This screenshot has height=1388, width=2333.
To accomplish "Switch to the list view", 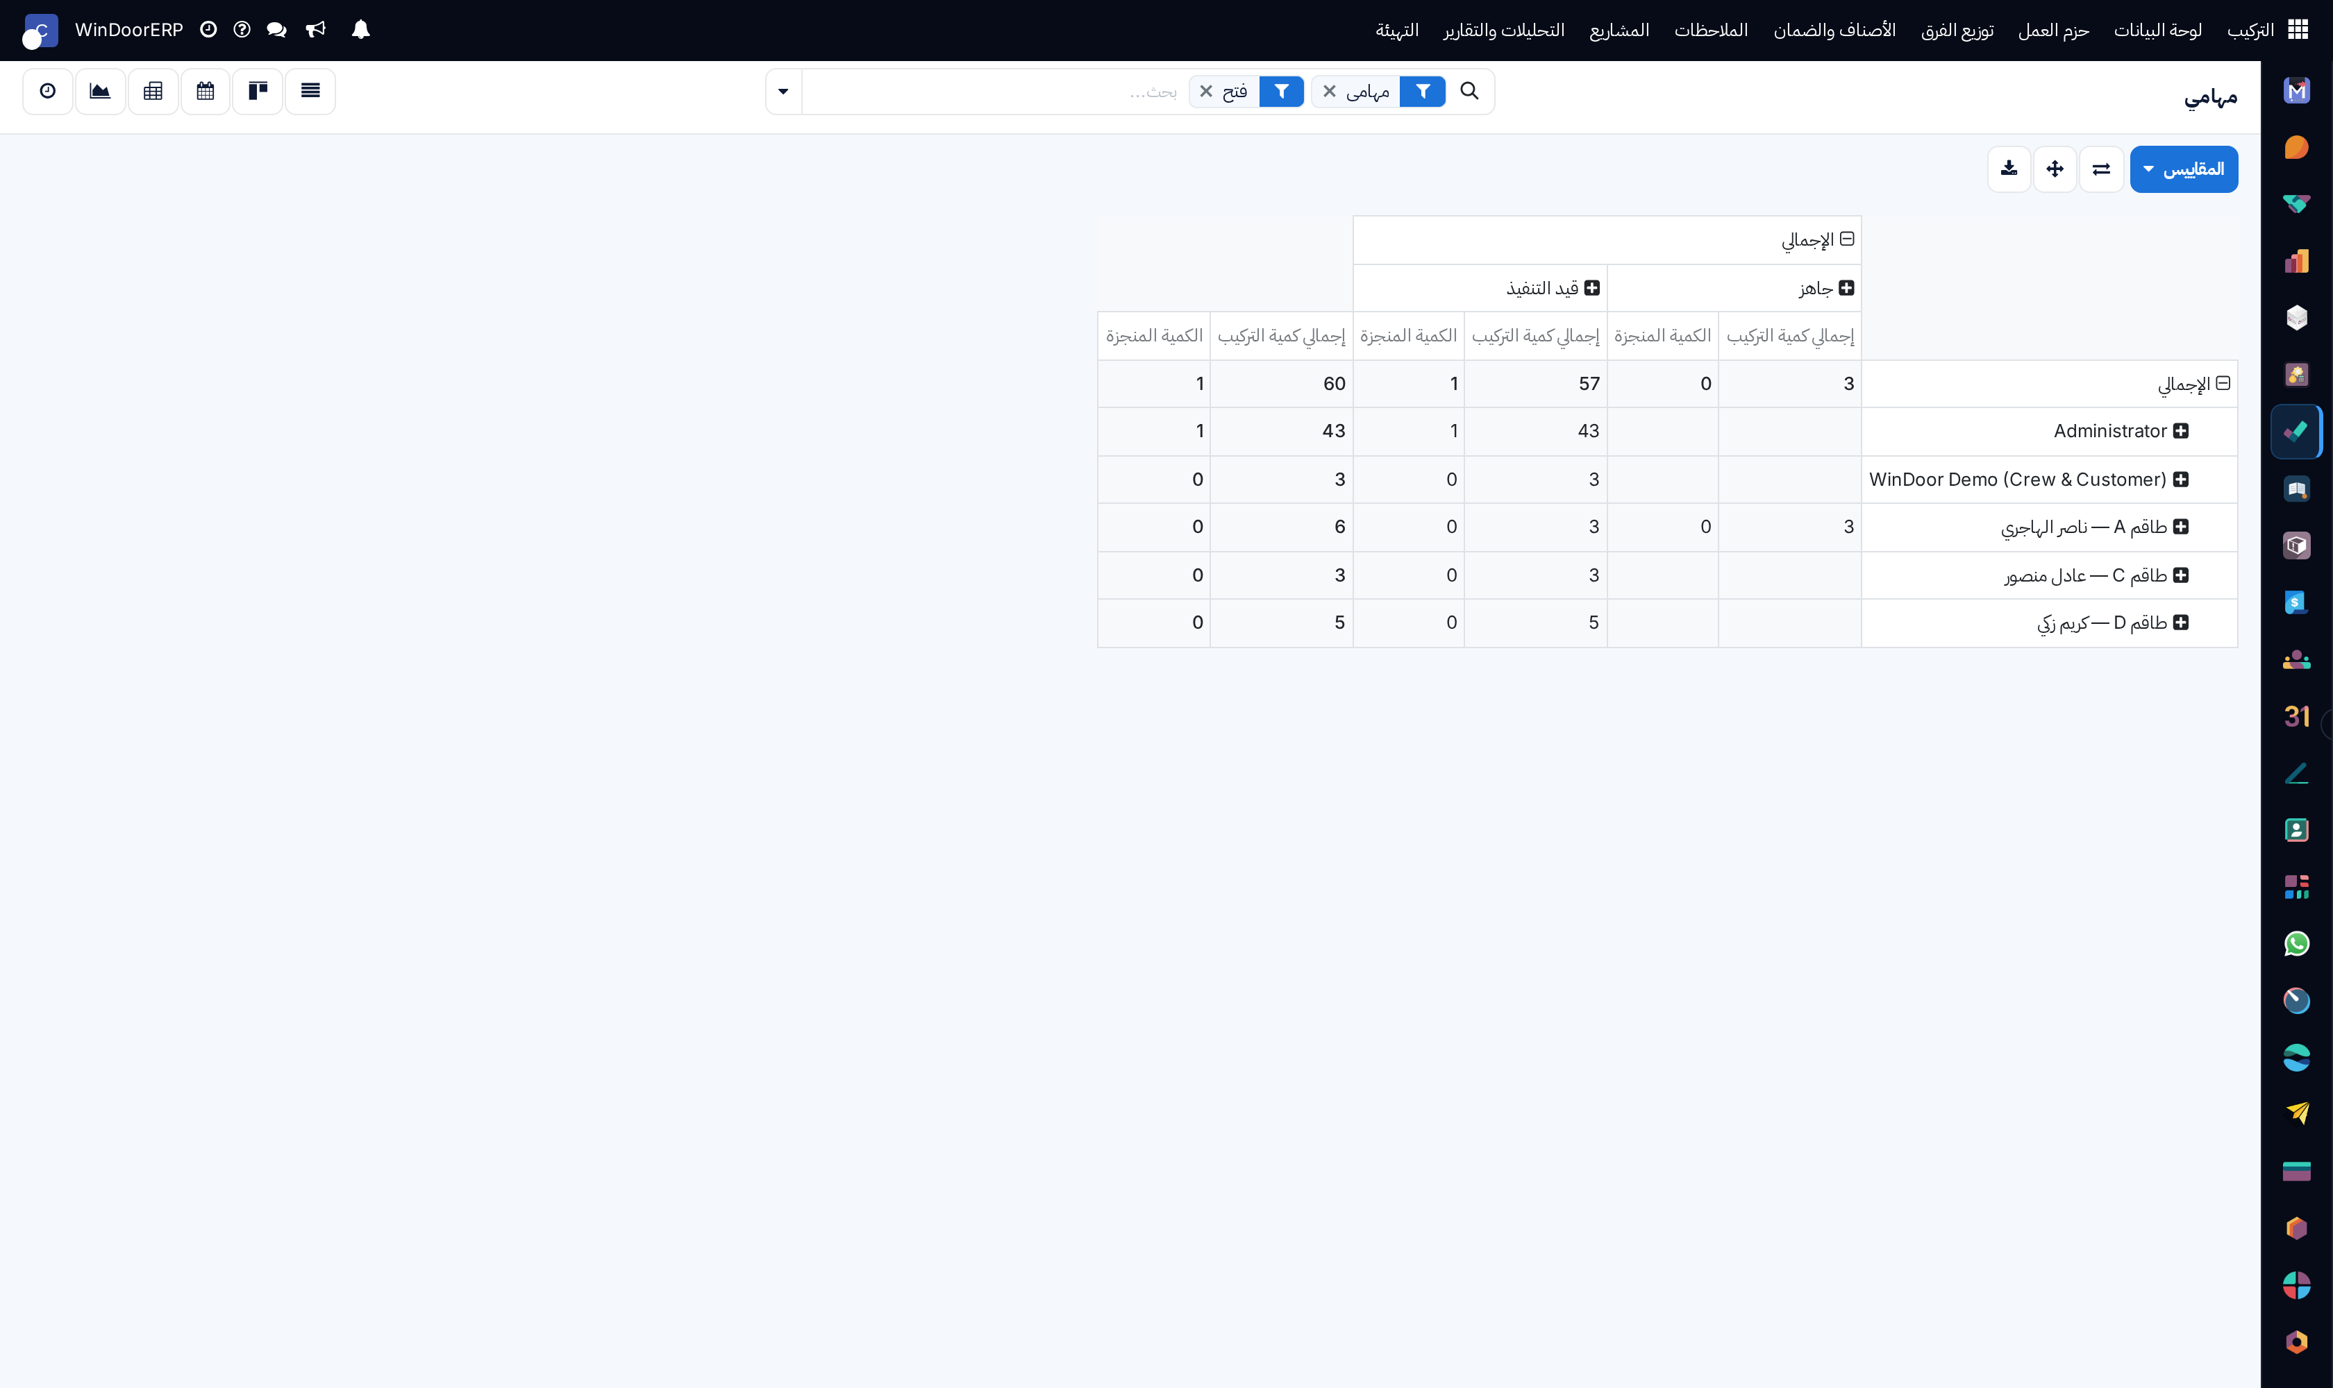I will click(310, 91).
